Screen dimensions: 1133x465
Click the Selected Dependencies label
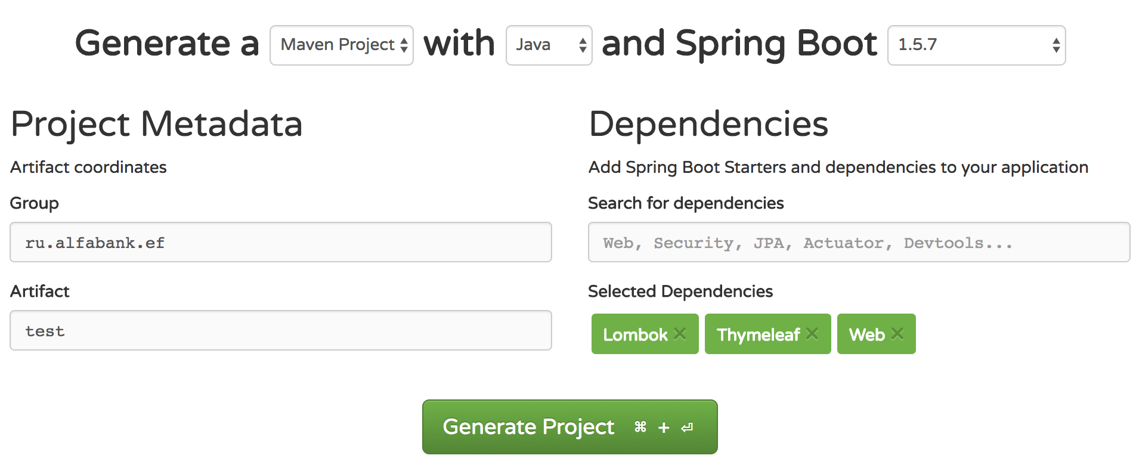[x=680, y=291]
